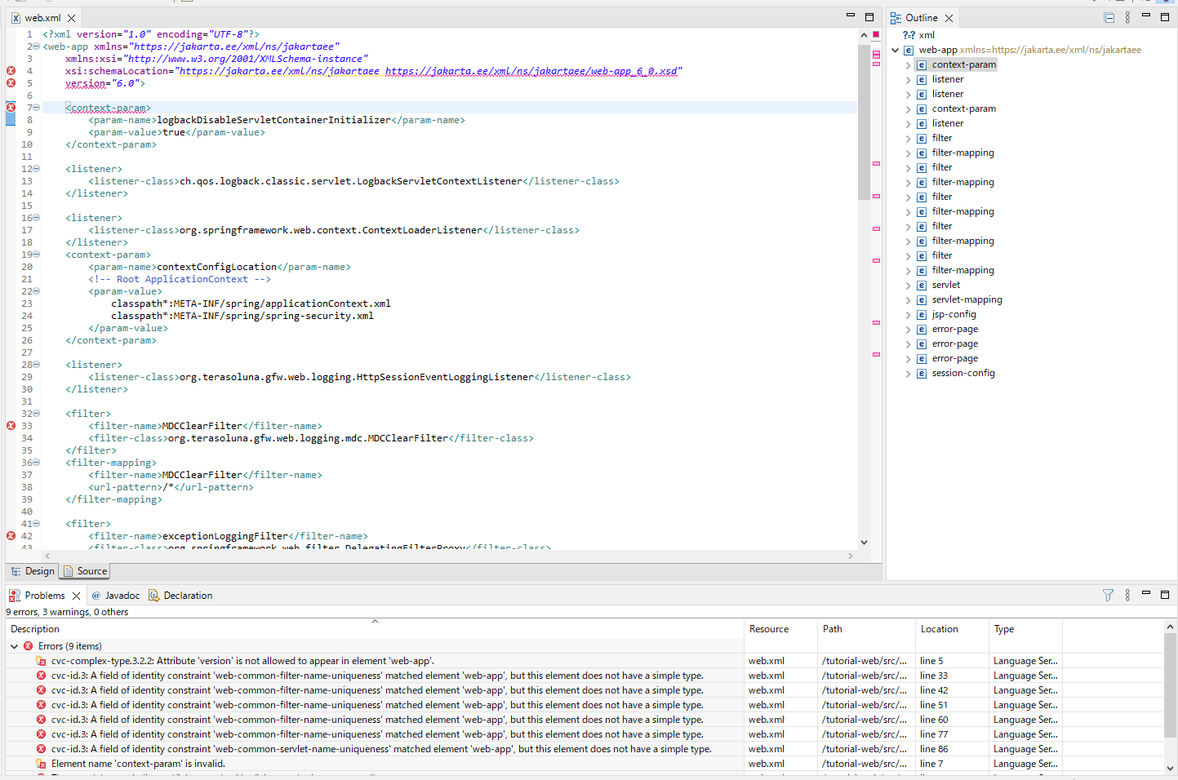
Task: Select servlet-mapping in the Outline tree
Action: point(967,299)
